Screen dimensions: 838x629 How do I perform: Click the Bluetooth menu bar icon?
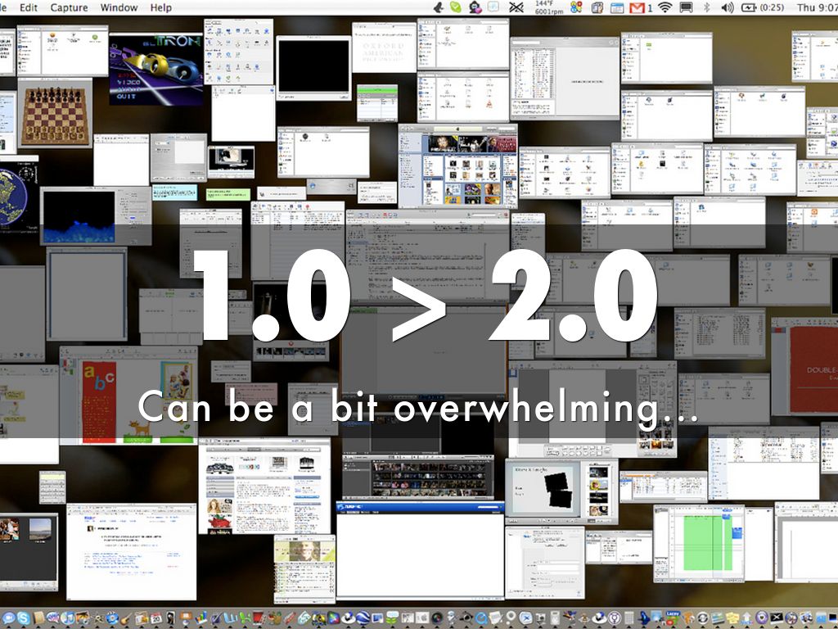(706, 8)
